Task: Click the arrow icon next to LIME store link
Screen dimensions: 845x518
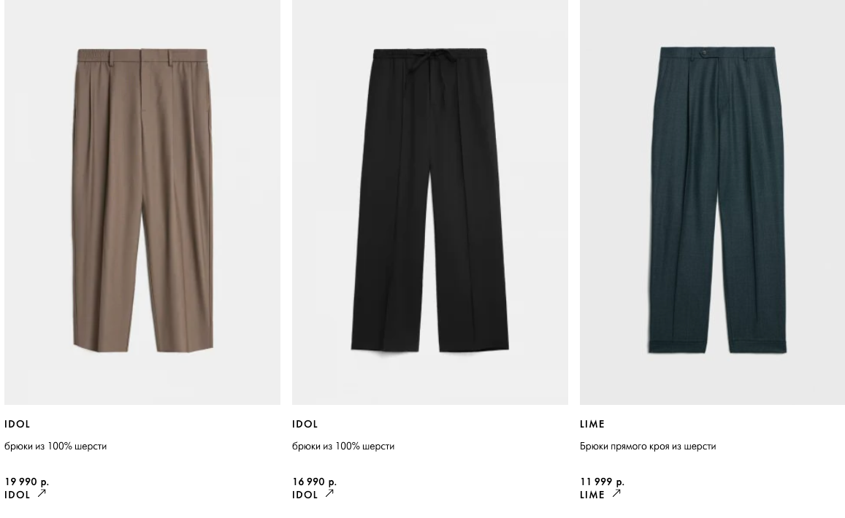Action: [x=616, y=493]
